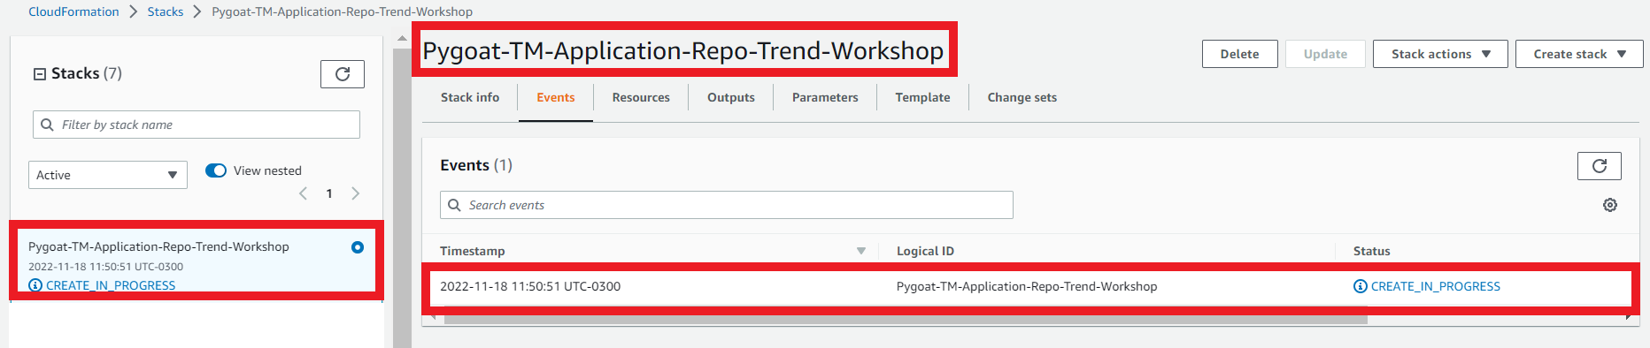
Task: Click the Timestamp column header
Action: (x=472, y=251)
